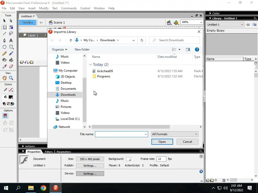Click the Open button

(x=162, y=142)
